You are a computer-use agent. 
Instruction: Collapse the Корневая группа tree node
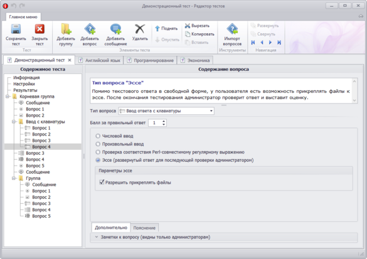coord(8,97)
